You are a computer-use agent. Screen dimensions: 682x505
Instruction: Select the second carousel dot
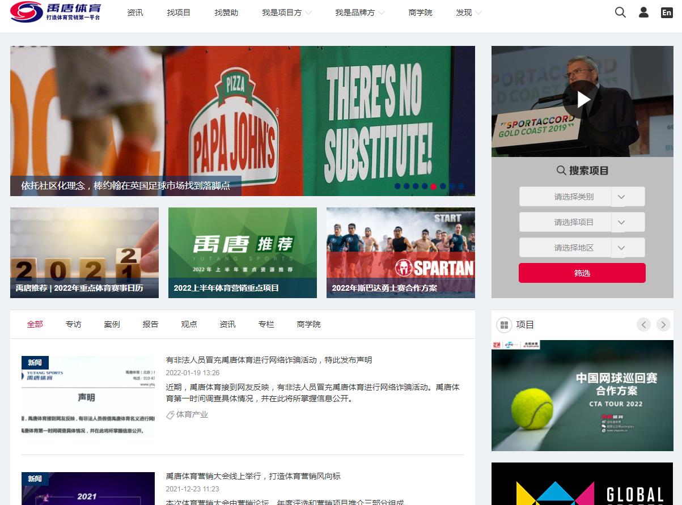(406, 186)
